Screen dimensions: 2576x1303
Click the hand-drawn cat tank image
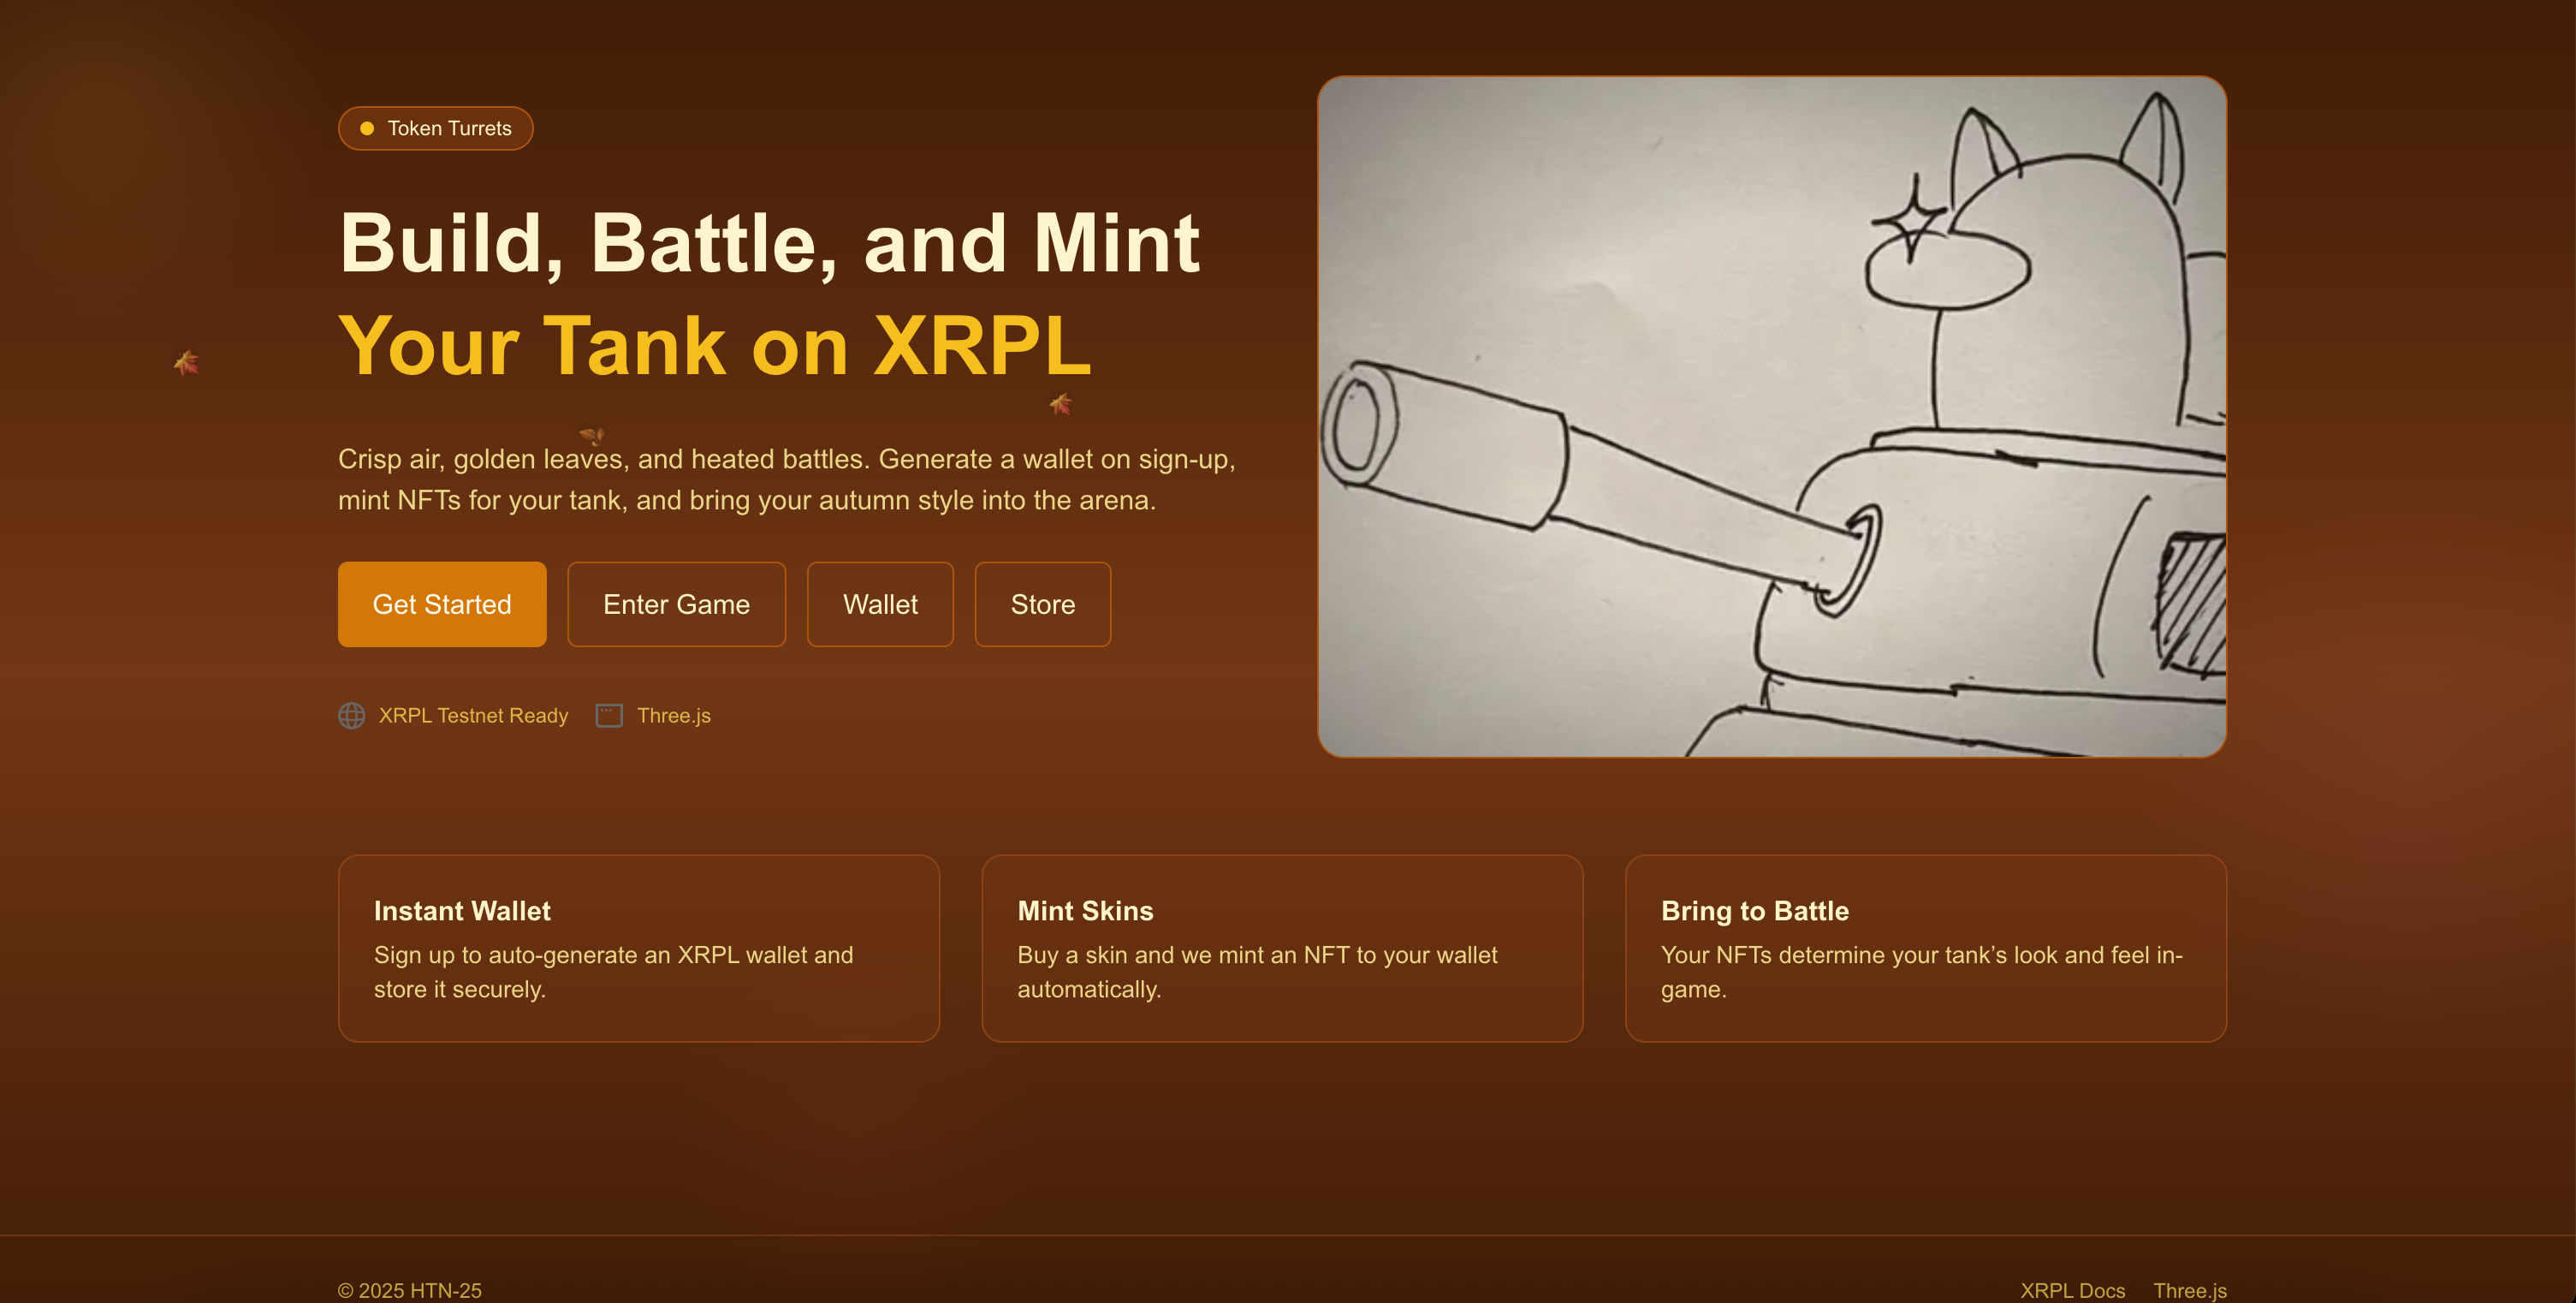pos(1771,417)
